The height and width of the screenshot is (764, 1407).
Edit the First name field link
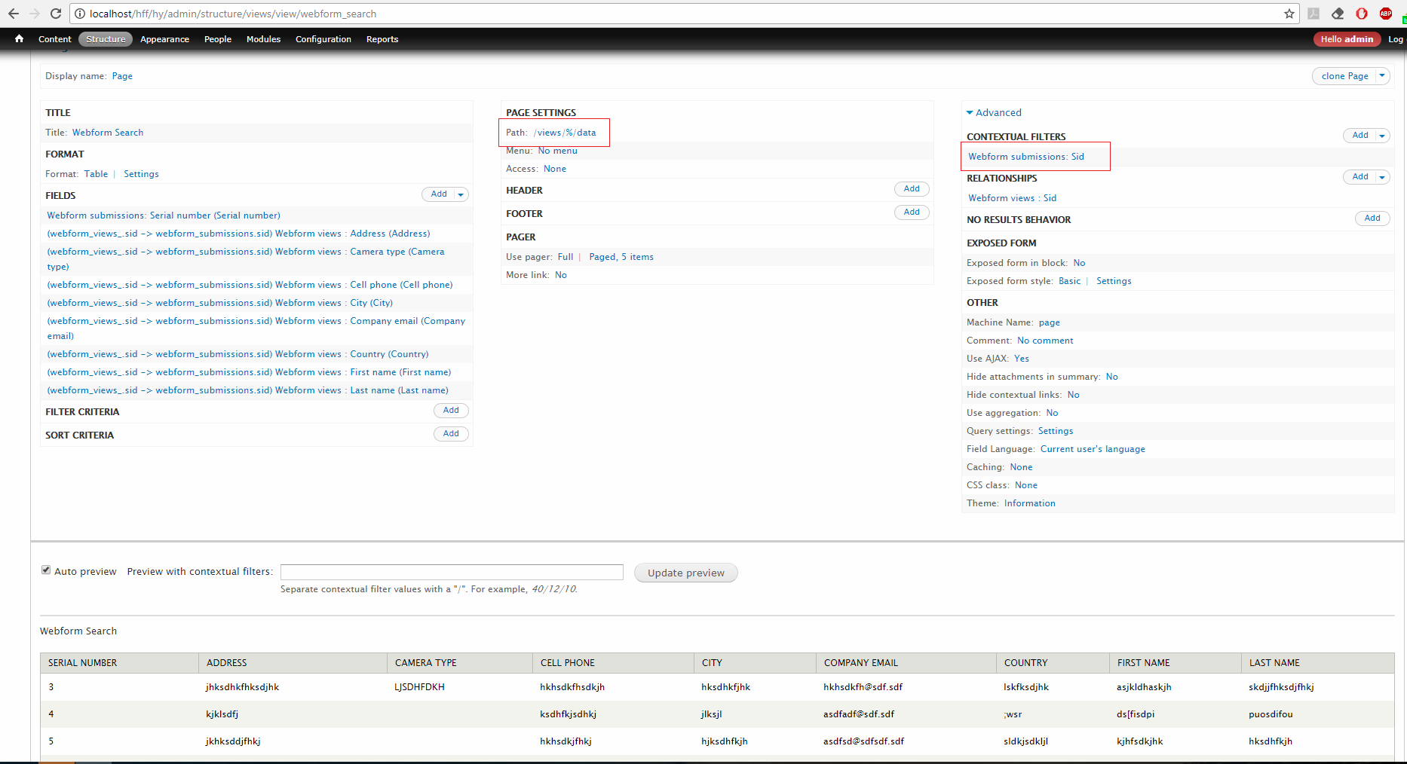pyautogui.click(x=249, y=372)
